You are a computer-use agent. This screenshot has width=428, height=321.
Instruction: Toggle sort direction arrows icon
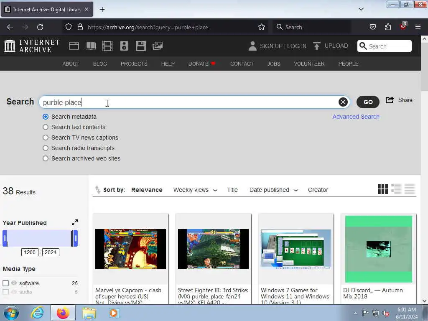click(x=98, y=189)
